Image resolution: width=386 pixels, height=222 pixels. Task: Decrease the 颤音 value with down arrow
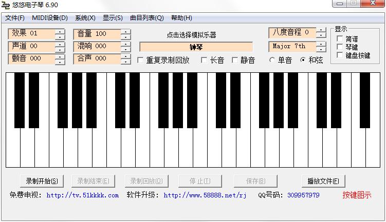60,62
